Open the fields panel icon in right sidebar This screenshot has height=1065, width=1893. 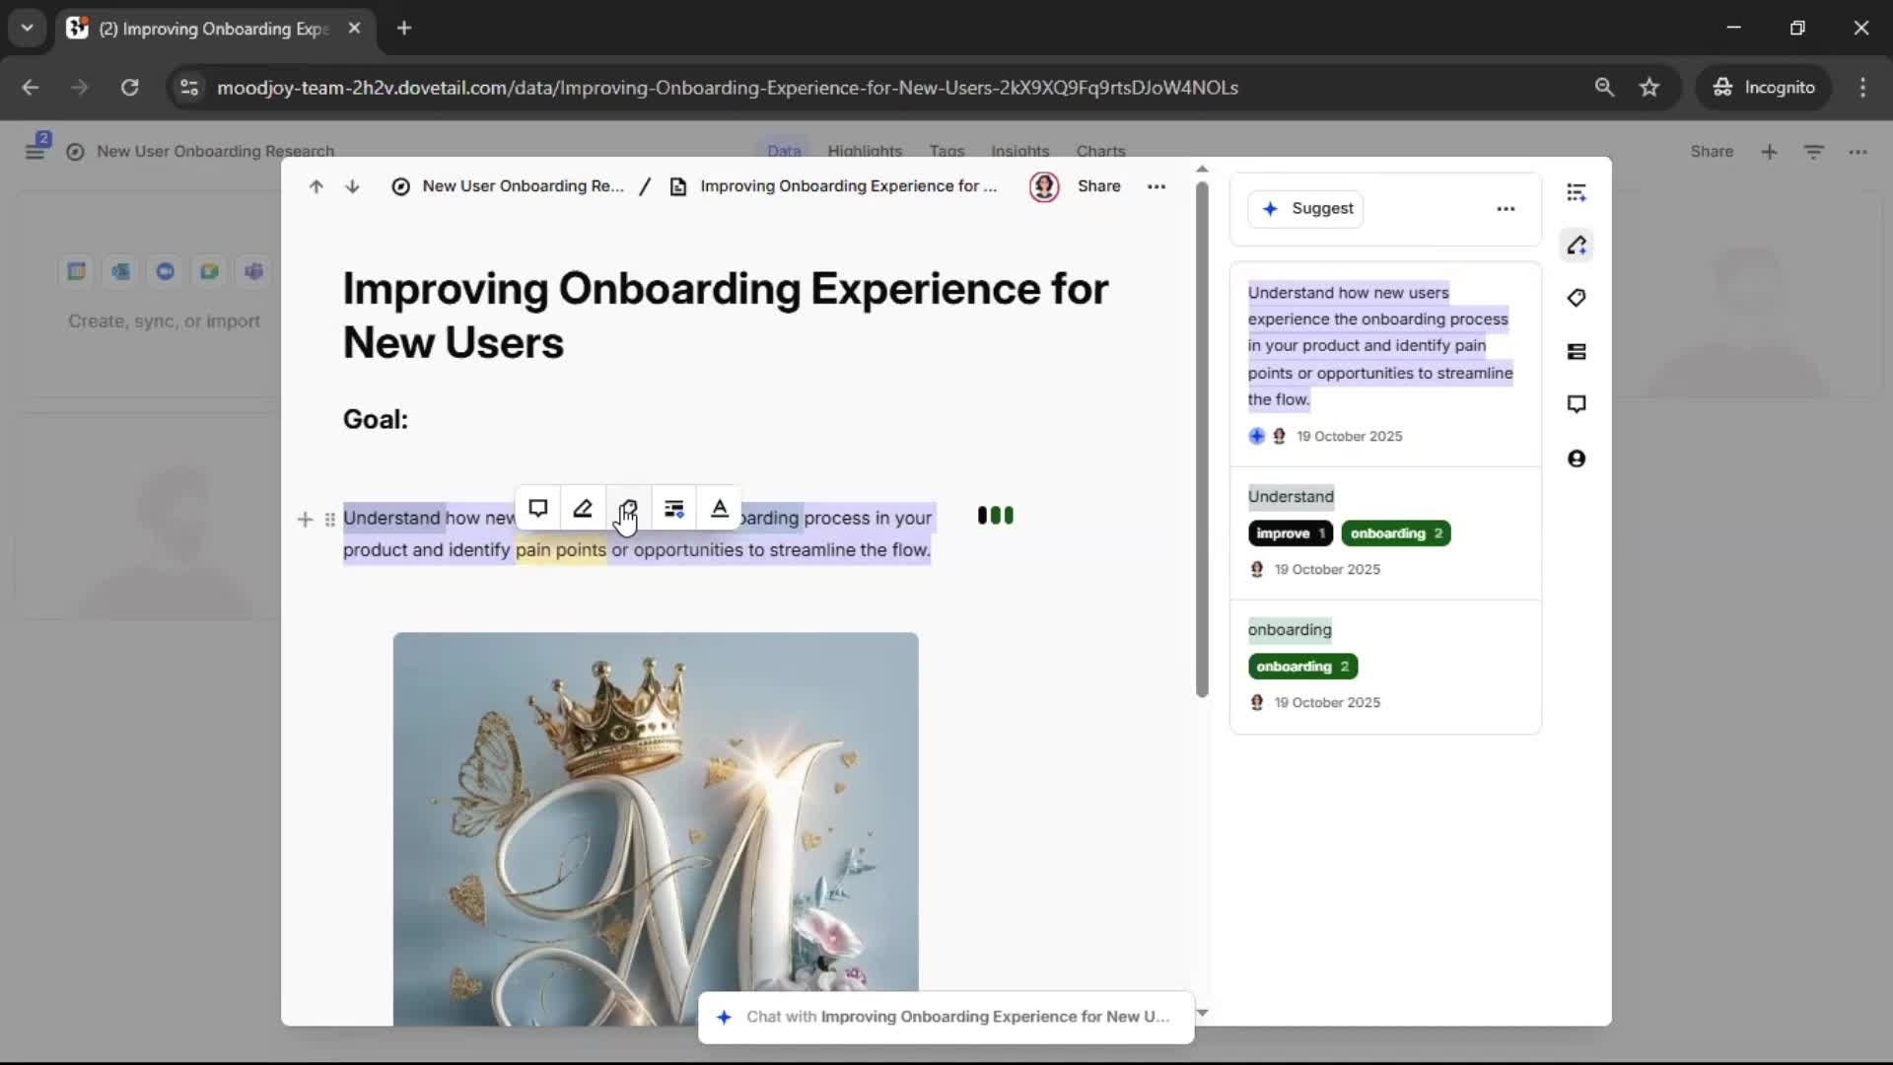click(1577, 352)
